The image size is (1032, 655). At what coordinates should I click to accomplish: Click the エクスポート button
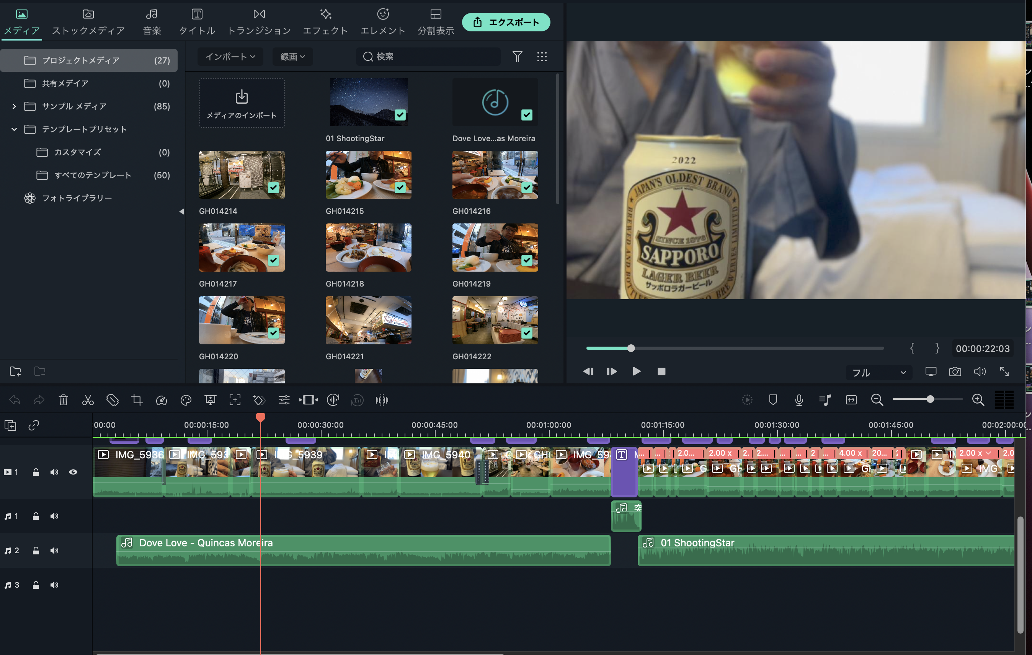506,22
